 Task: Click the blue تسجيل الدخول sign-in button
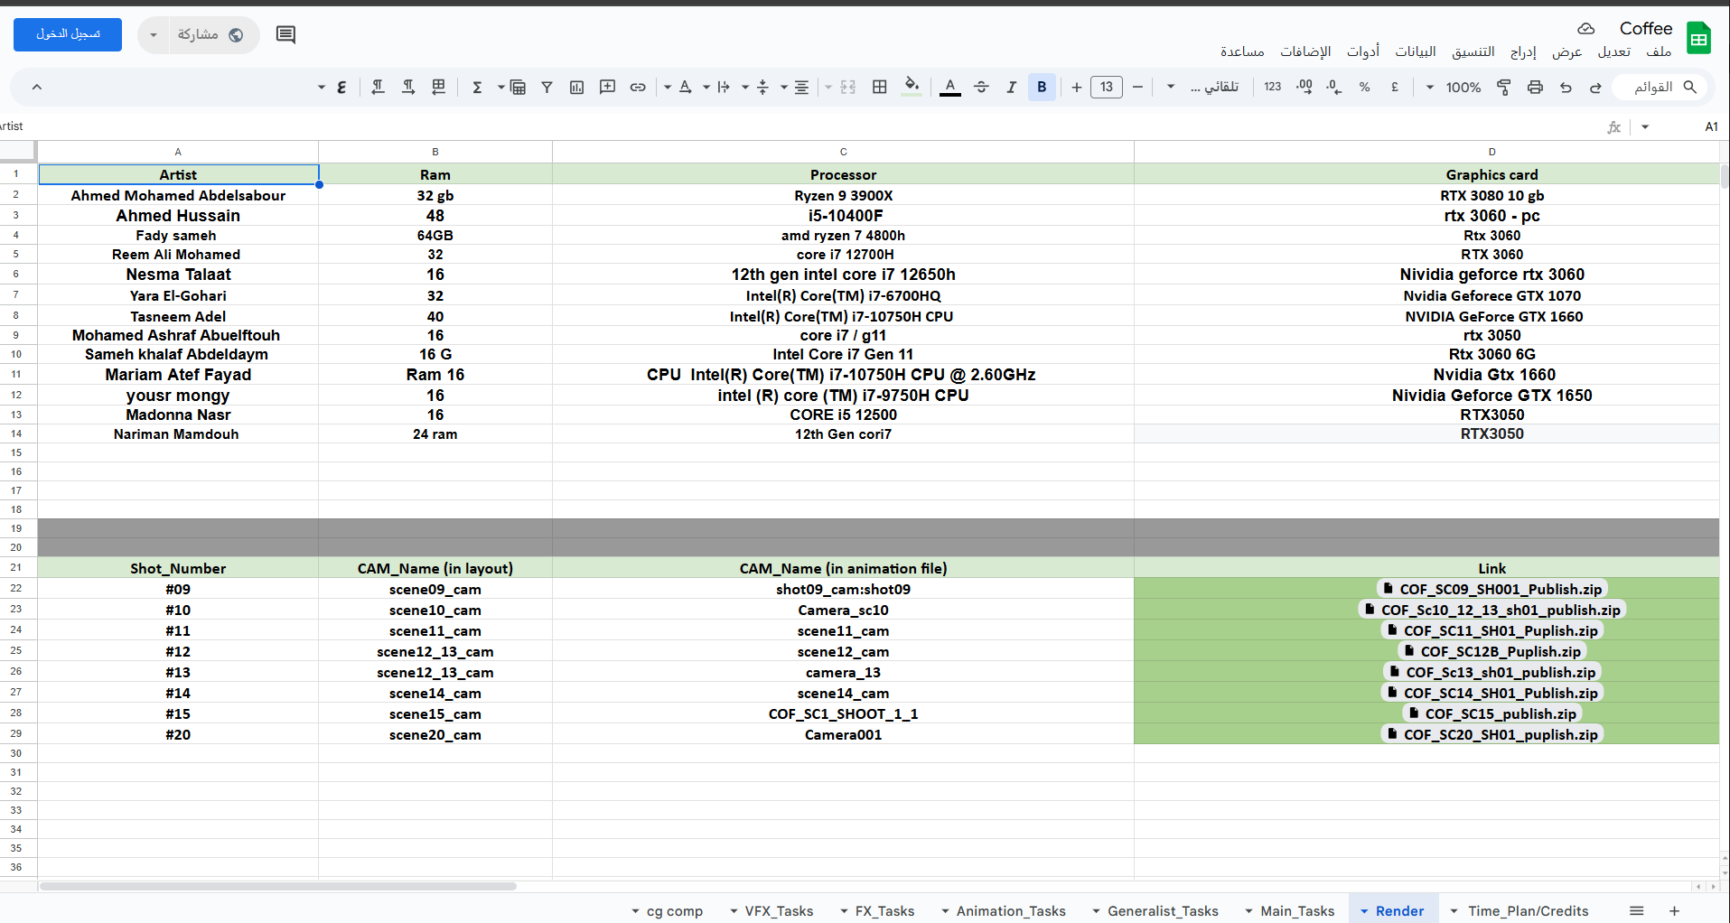coord(68,34)
